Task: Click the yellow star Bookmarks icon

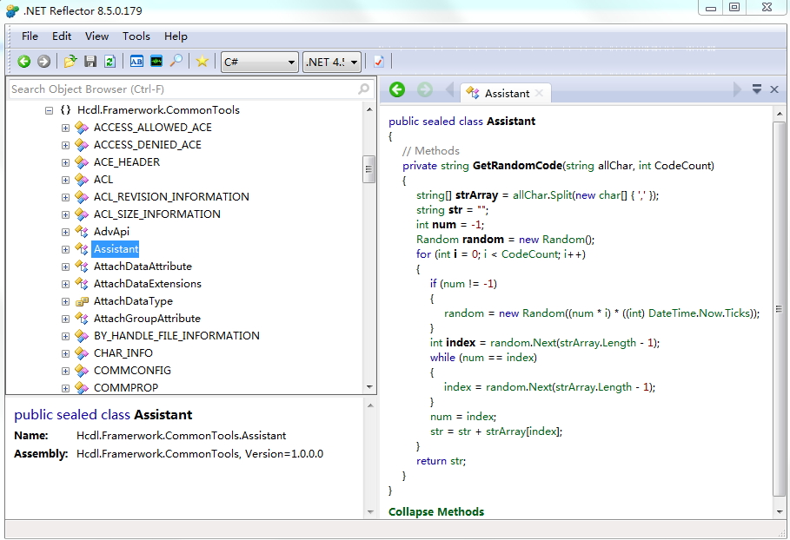Action: pyautogui.click(x=202, y=62)
